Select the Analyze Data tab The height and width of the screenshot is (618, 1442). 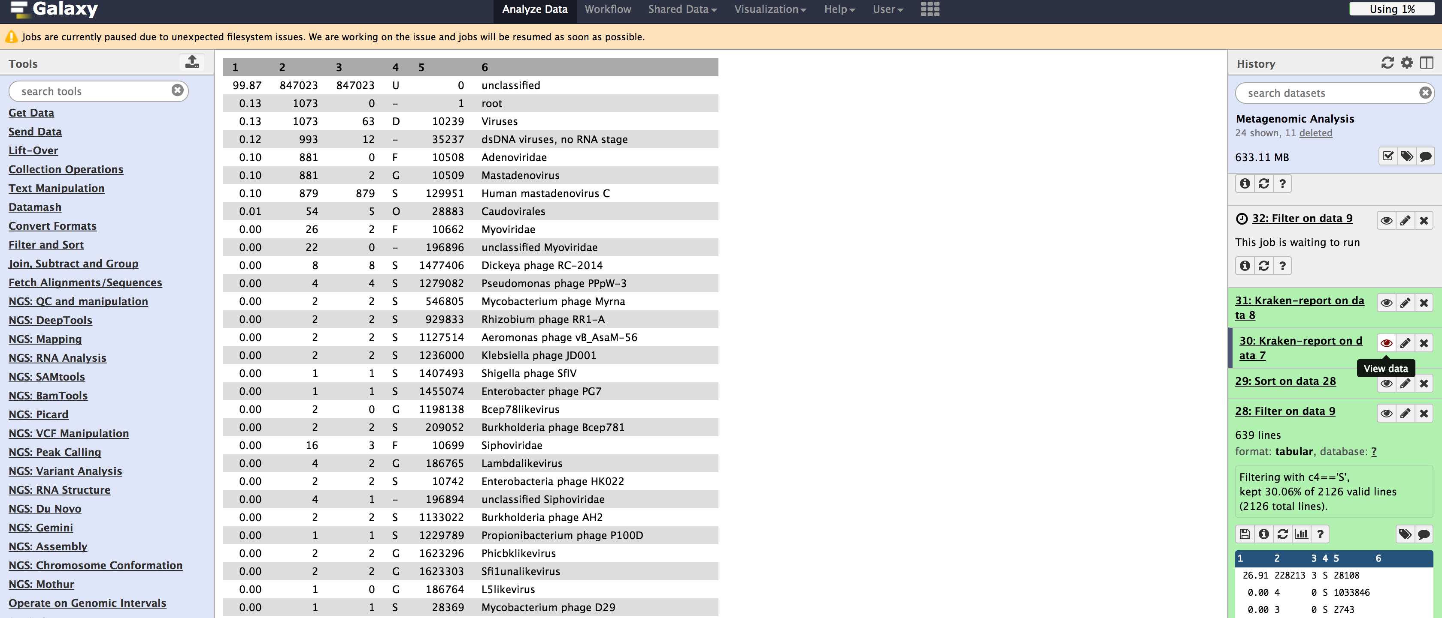(535, 9)
